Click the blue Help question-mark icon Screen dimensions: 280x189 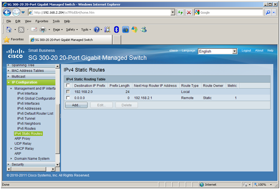tap(97, 30)
